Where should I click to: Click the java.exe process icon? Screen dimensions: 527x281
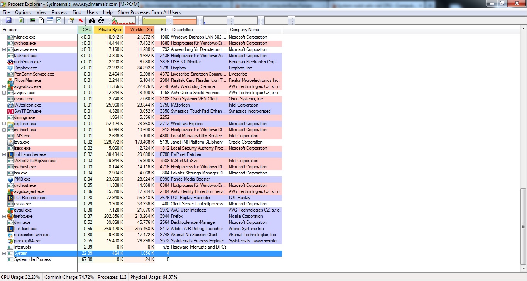click(10, 142)
